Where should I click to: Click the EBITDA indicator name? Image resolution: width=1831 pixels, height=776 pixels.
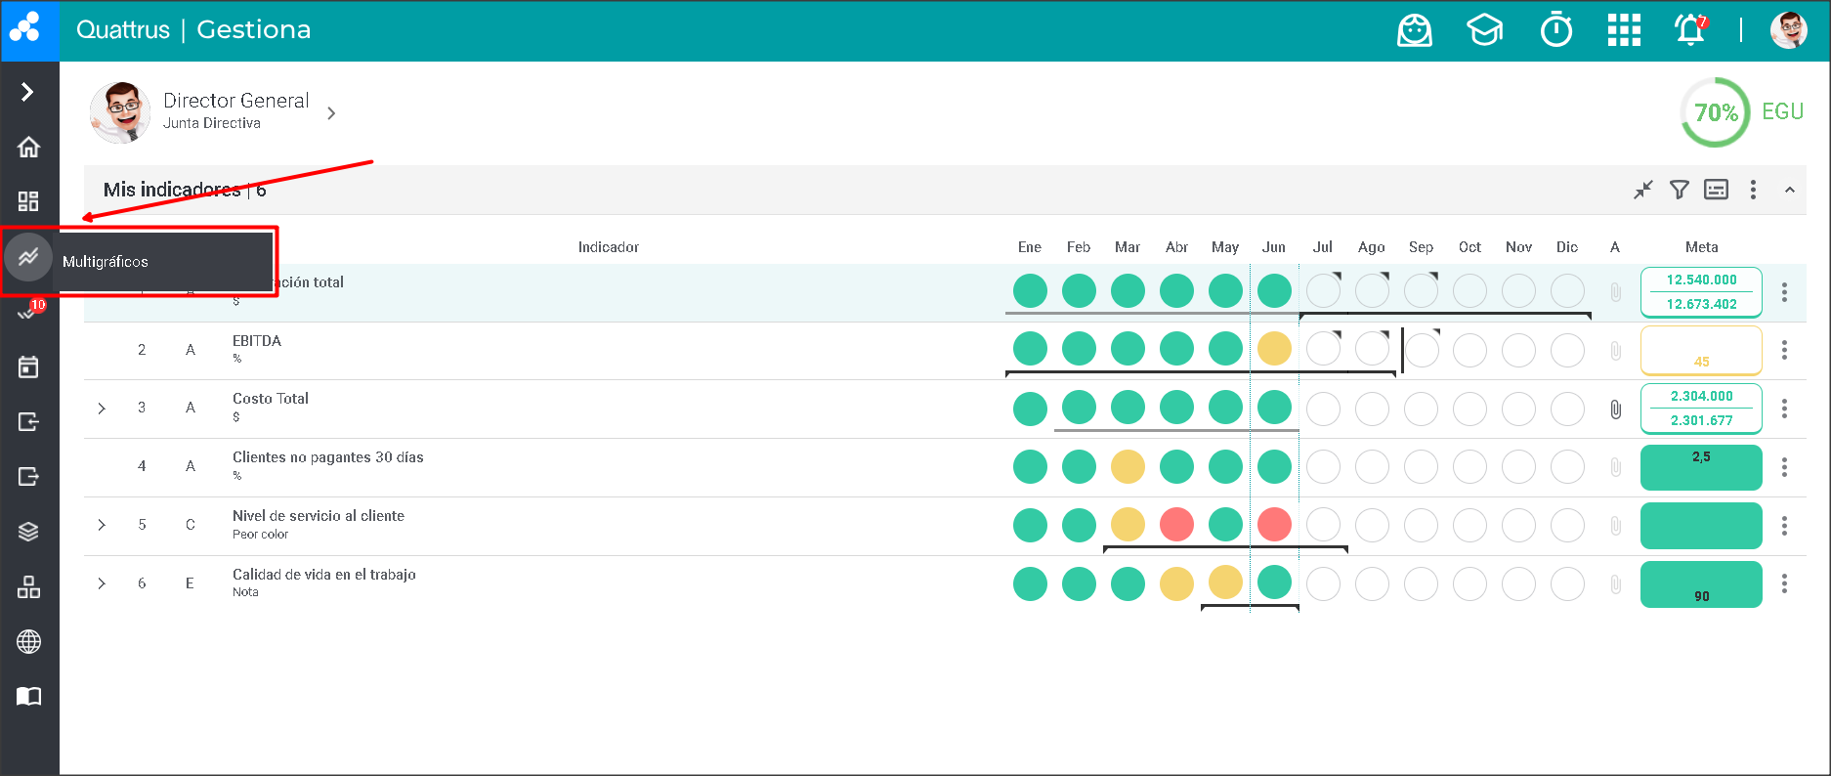click(x=257, y=341)
